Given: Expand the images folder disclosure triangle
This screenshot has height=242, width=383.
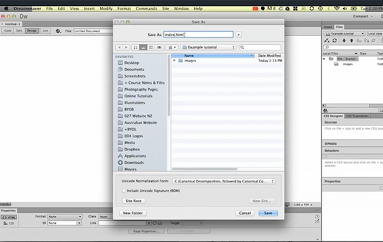Looking at the screenshot, I should [174, 60].
